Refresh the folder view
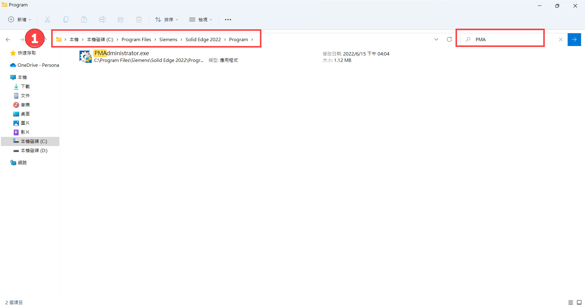The image size is (585, 307). (x=449, y=39)
